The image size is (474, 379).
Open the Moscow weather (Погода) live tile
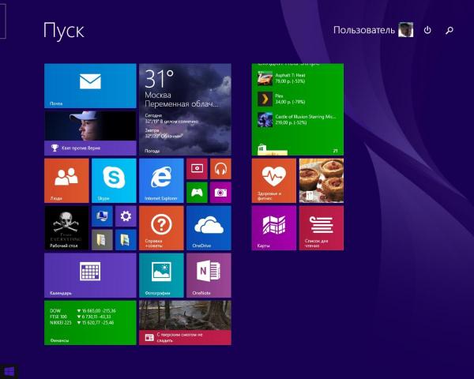pos(185,109)
